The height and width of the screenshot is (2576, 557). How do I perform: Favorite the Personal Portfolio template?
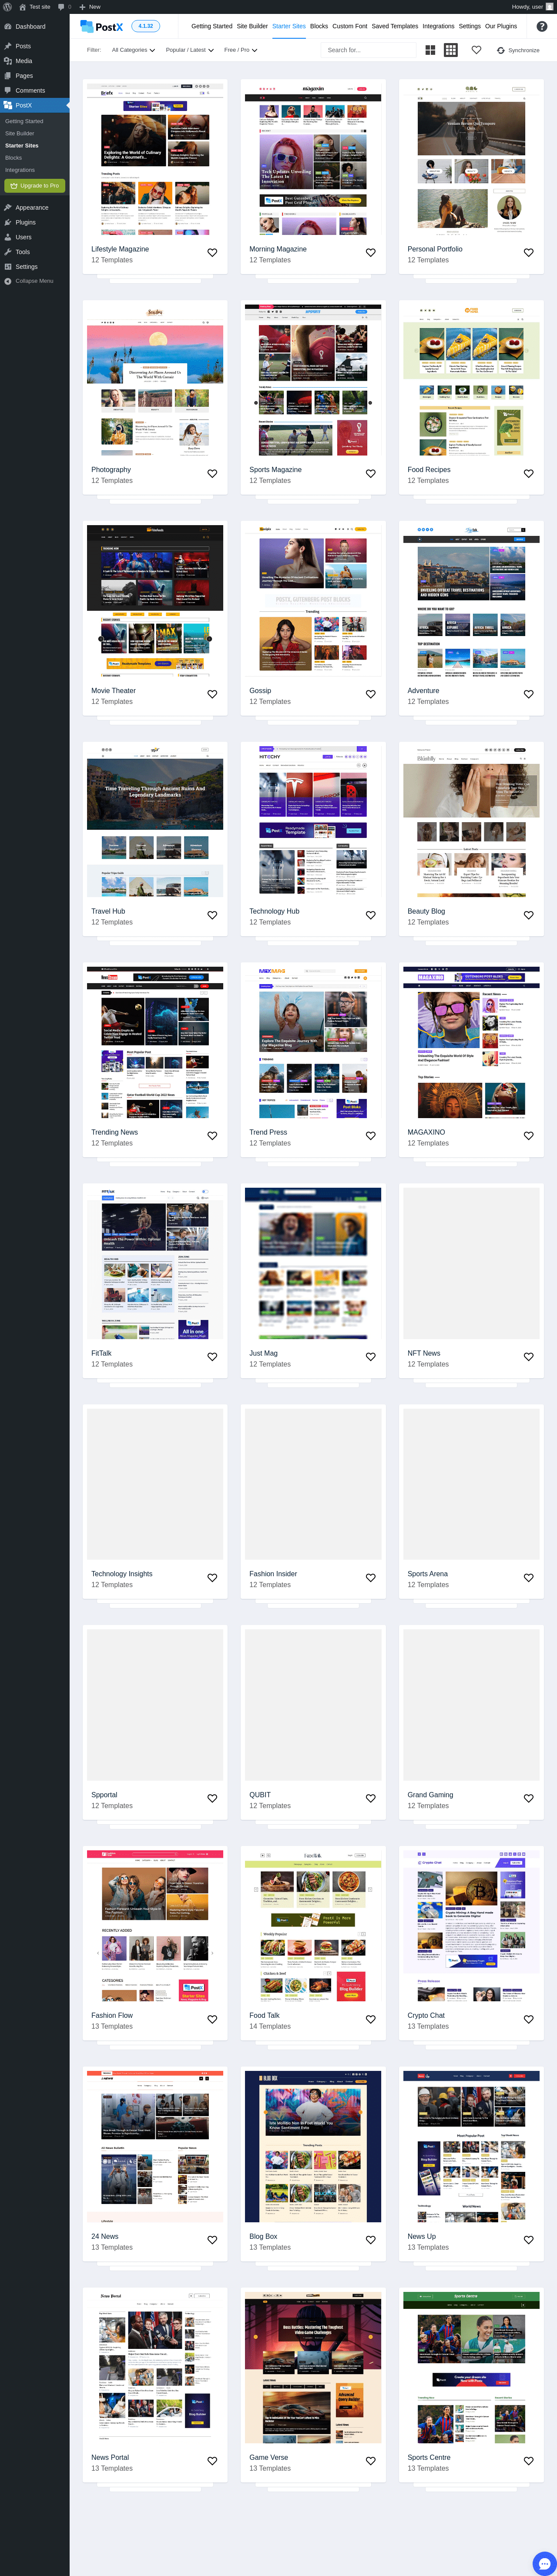[x=529, y=253]
